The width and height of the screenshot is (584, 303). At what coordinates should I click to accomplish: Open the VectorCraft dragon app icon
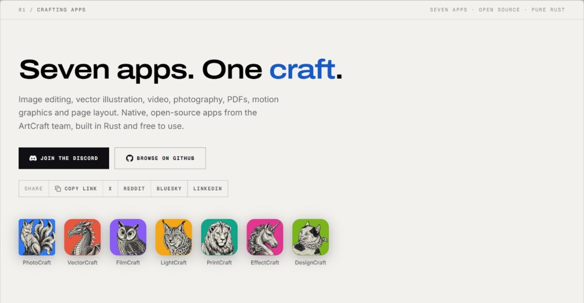pos(83,237)
